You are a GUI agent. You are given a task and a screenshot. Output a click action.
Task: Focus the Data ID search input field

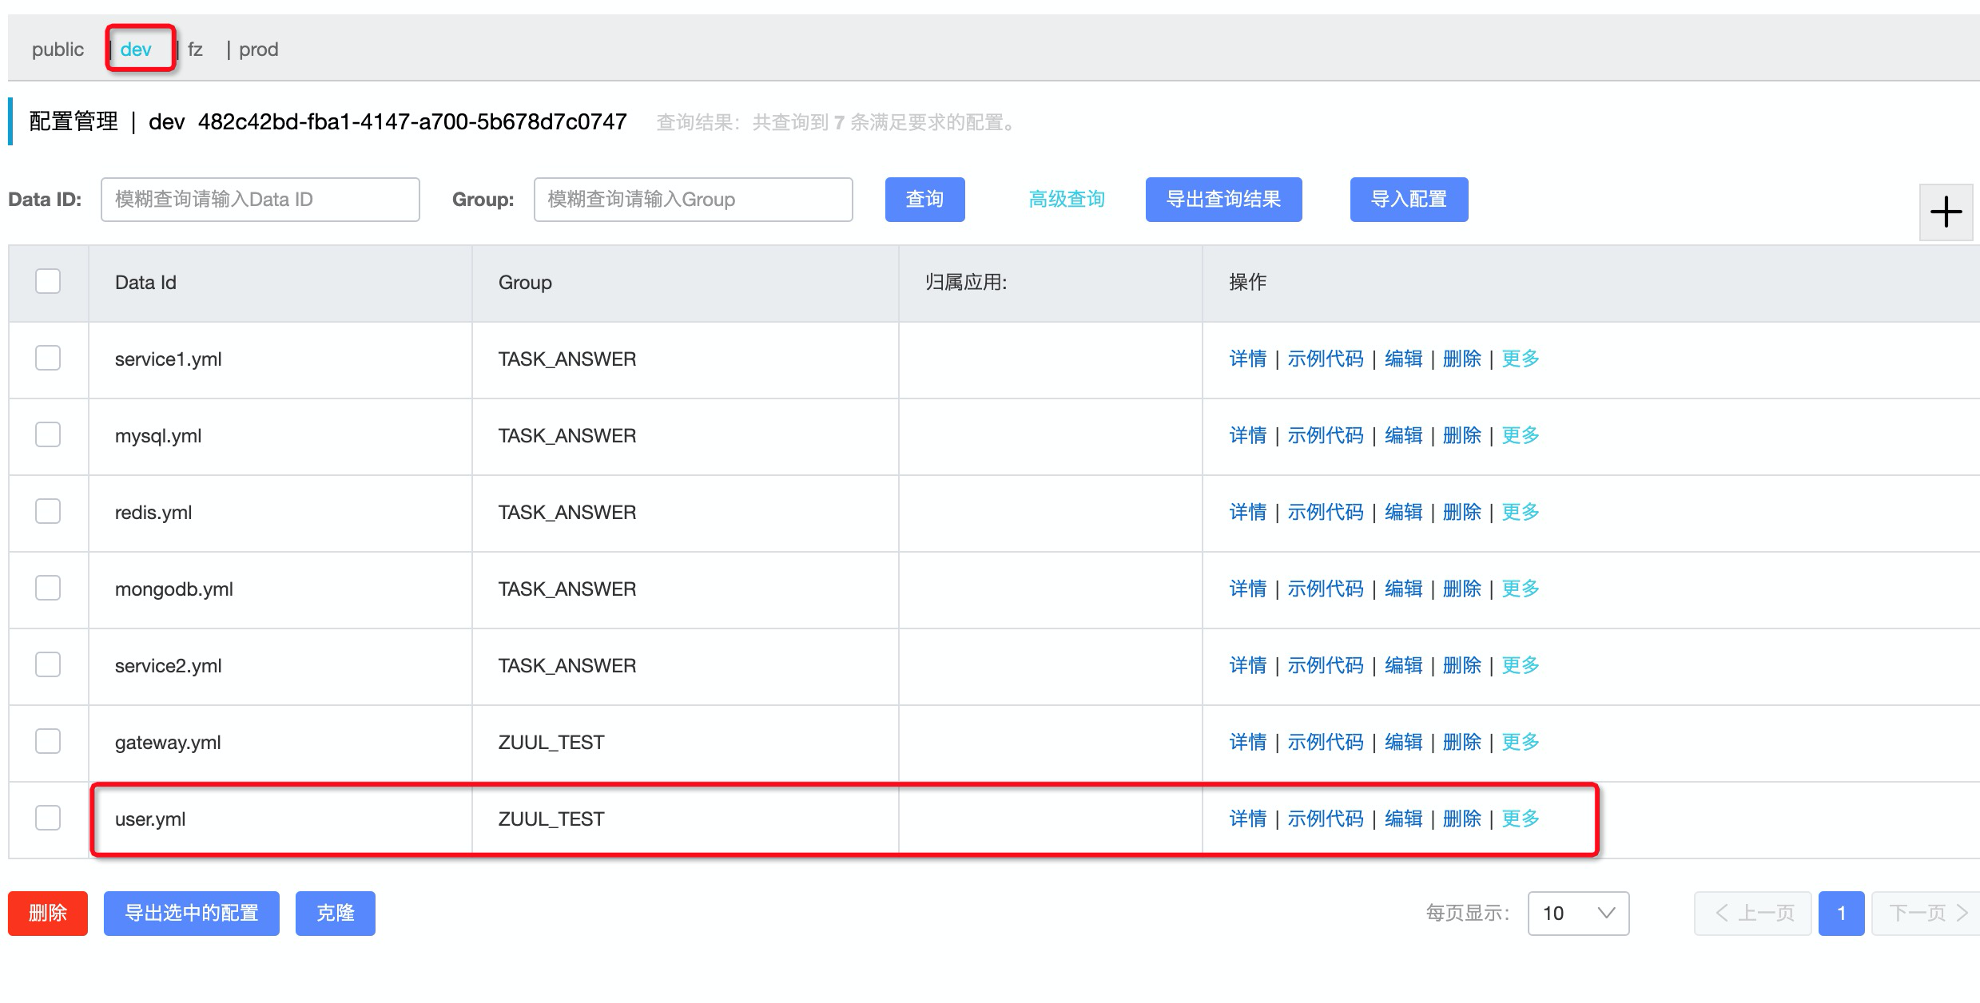tap(260, 200)
